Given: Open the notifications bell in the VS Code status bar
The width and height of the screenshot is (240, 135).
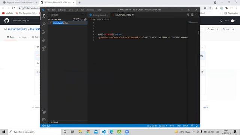Looking at the screenshot, I should (196, 126).
